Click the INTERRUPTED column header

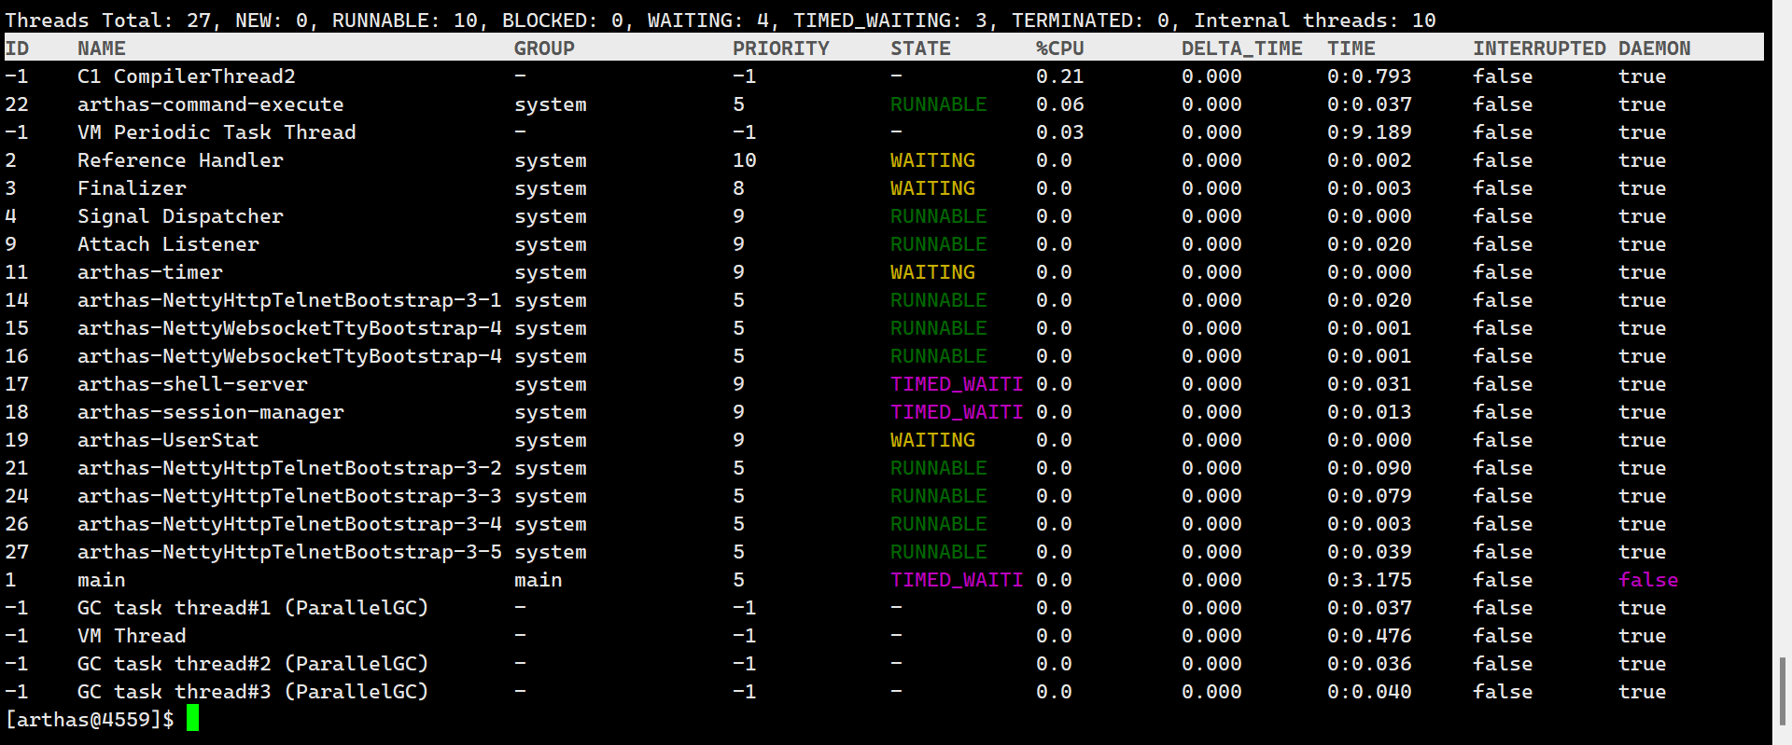point(1539,48)
